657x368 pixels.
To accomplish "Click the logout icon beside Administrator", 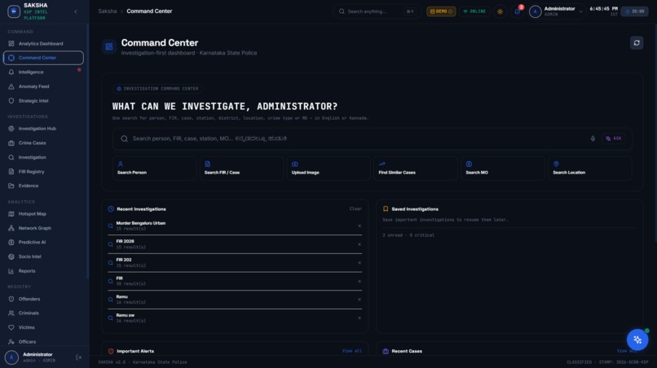I will (x=78, y=357).
